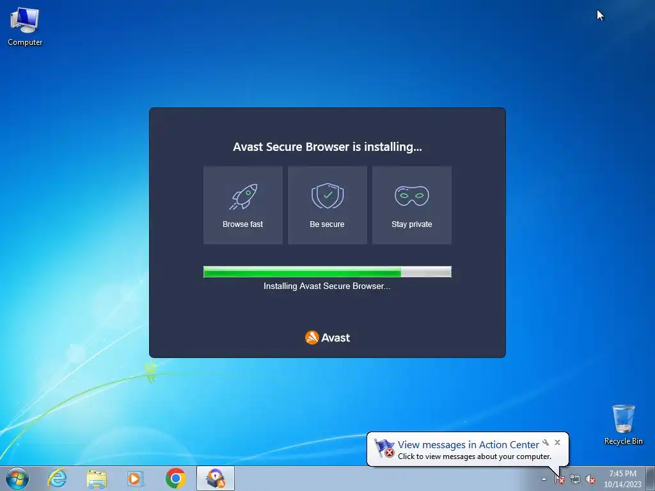Click the Be secure shield icon
This screenshot has height=491, width=655.
[x=327, y=196]
